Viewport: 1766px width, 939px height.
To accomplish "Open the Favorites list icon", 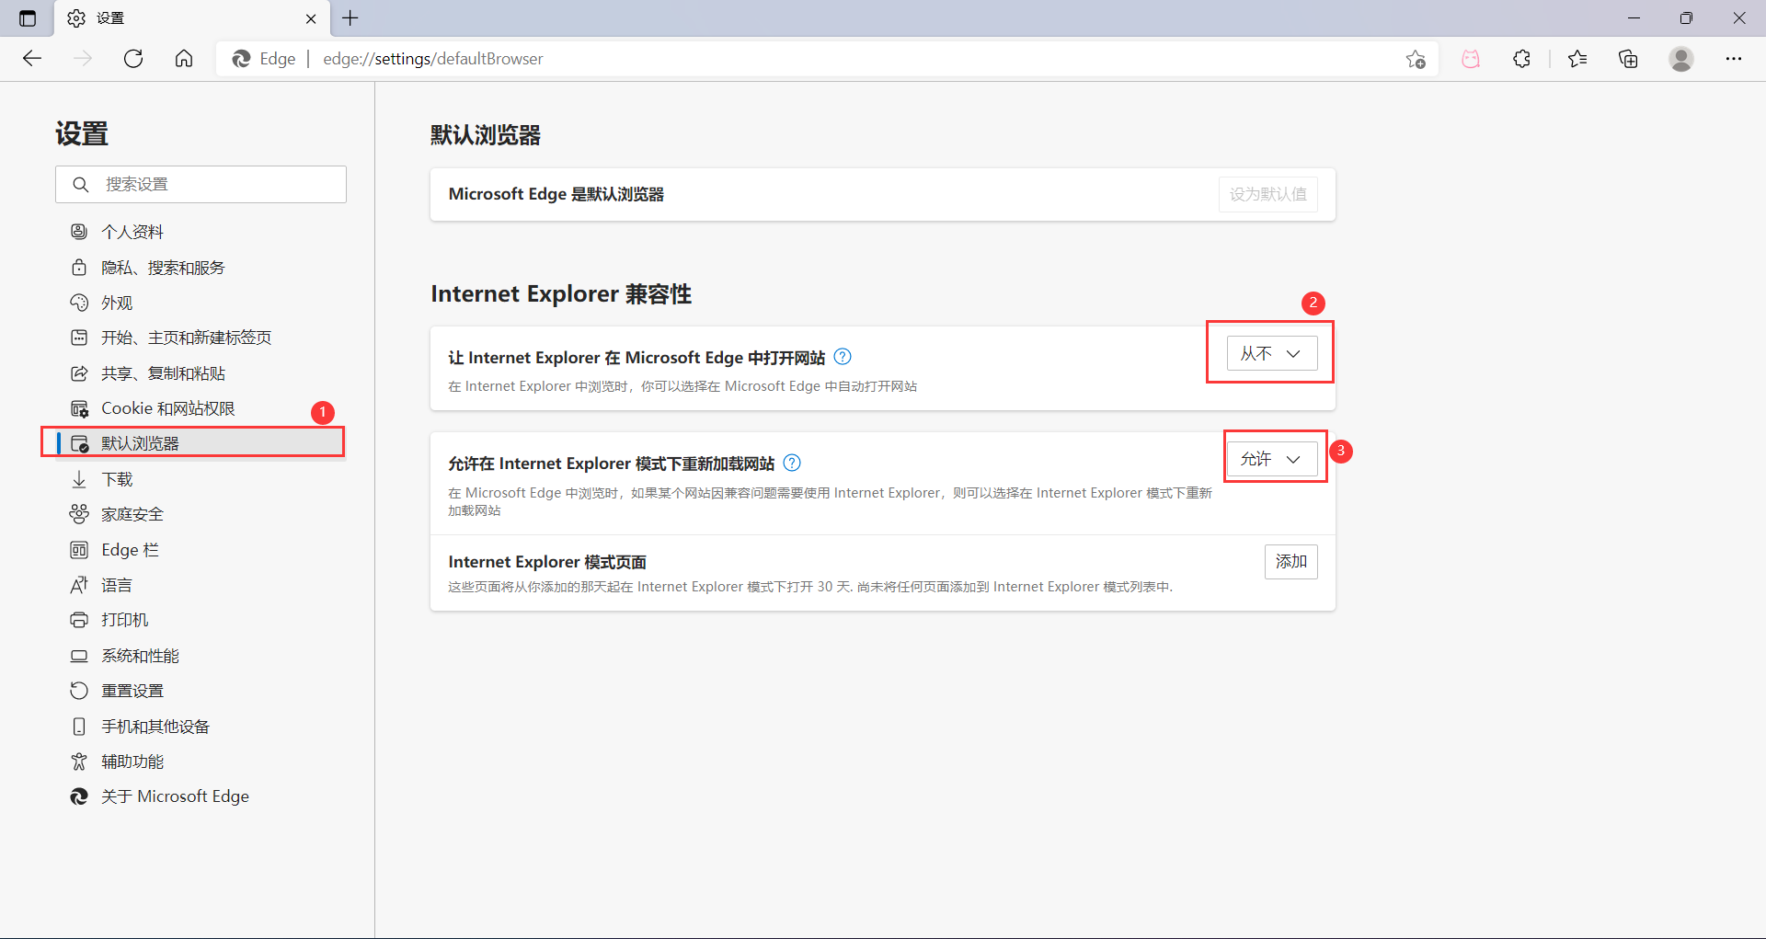I will pos(1577,59).
